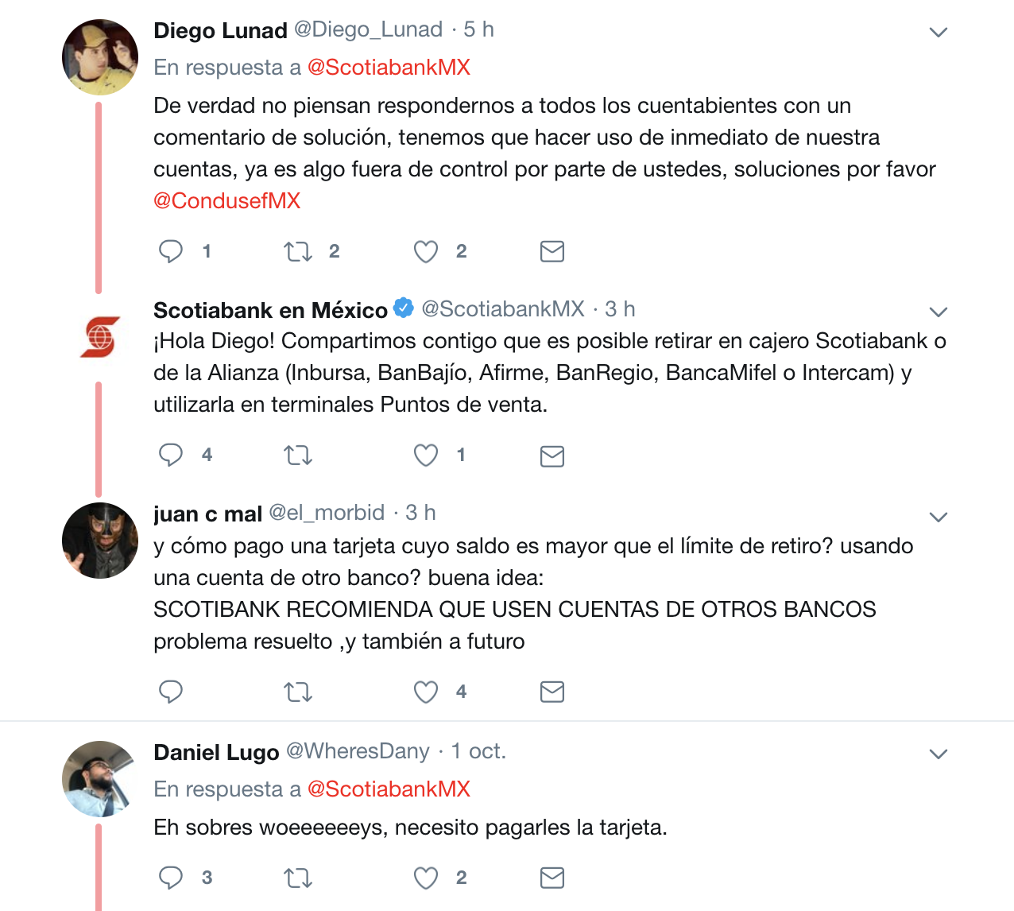Share Diego Lunad's tweet via message envelope
The image size is (1014, 911).
point(552,251)
